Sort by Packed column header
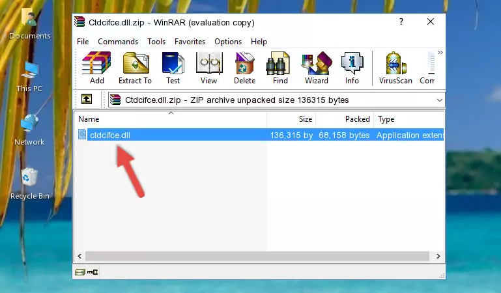Screen dimensions: 501x293 345,119
